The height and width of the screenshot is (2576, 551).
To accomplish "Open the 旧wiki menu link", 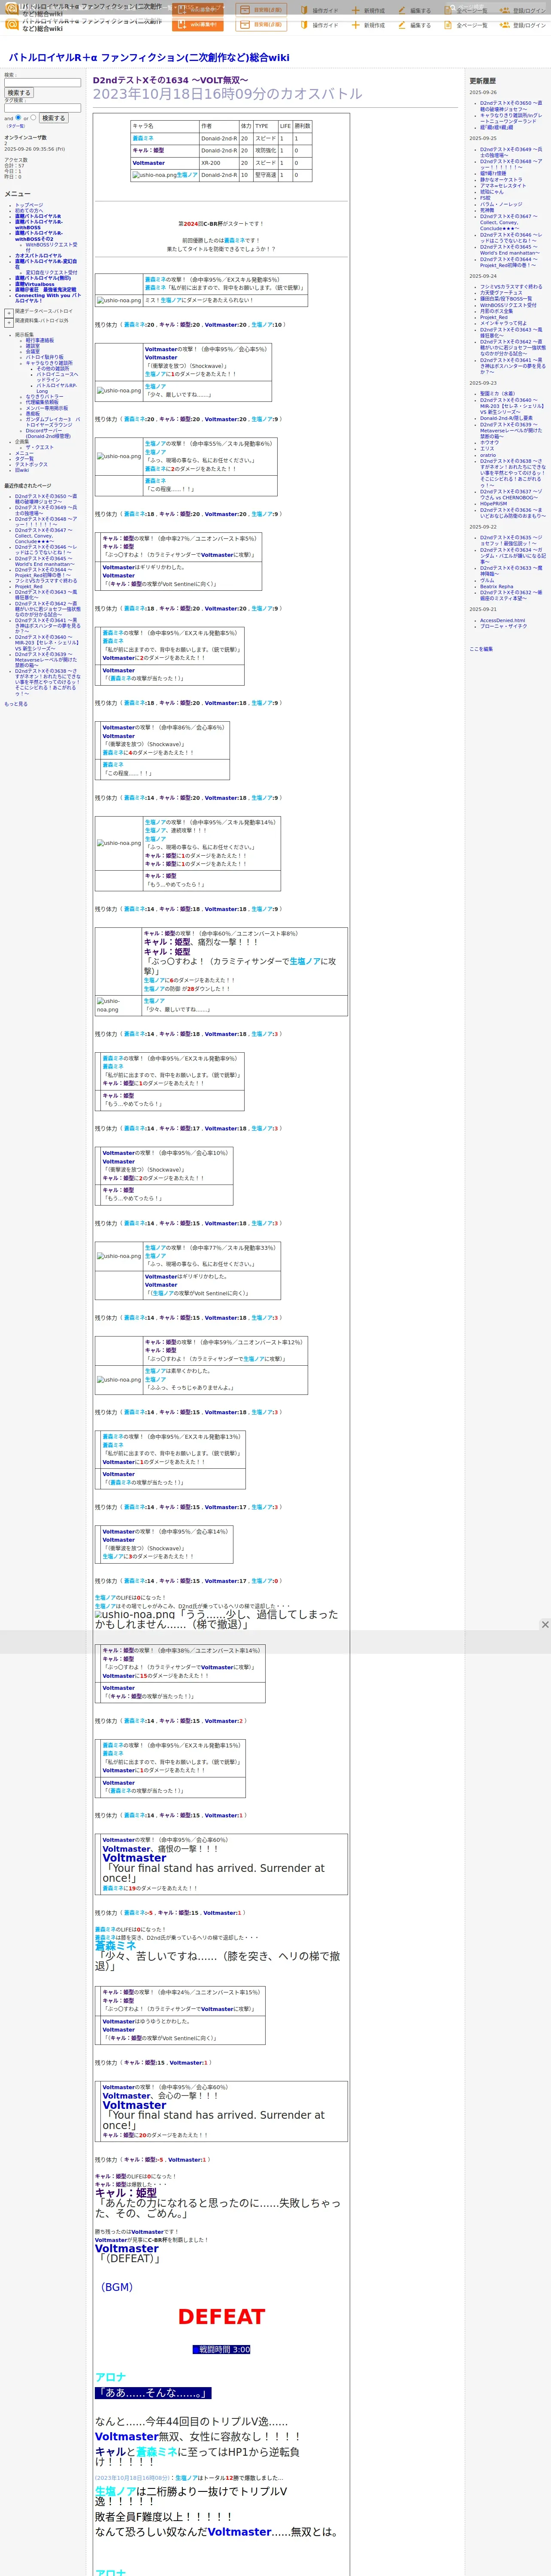I will [x=22, y=470].
